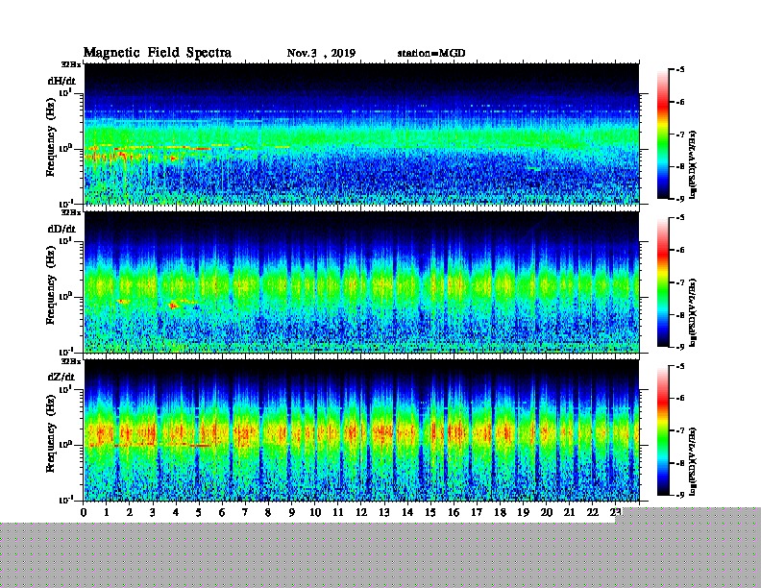Click the dD/dt spectrogram plot area
This screenshot has height=588, width=761.
point(361,282)
